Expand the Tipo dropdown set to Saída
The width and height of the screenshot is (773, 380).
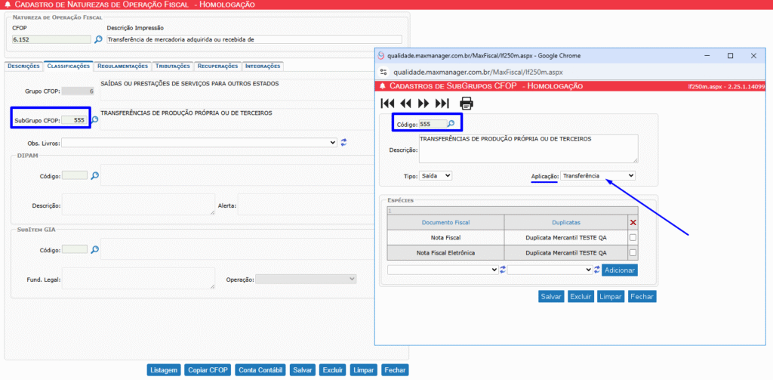coord(436,175)
